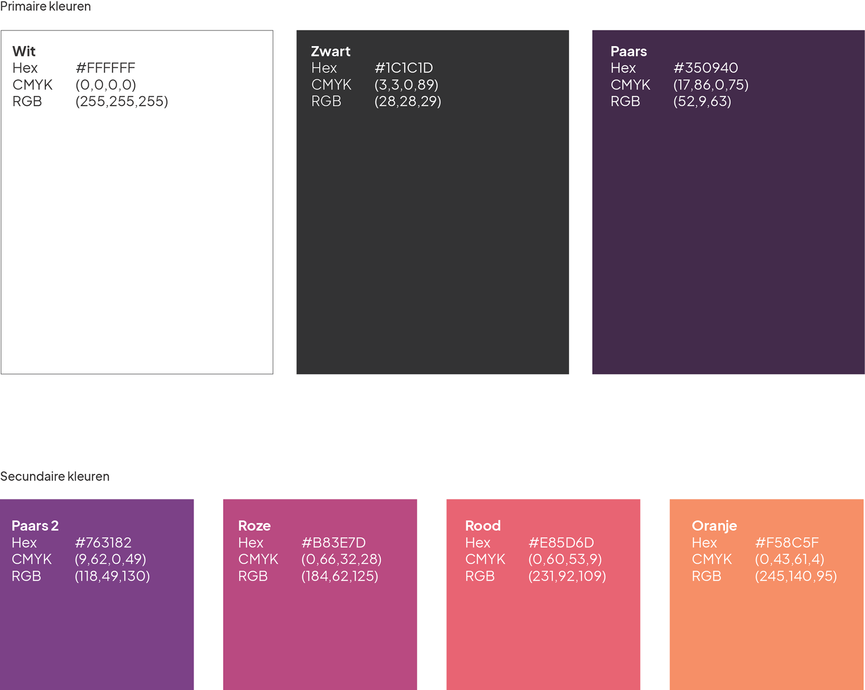The width and height of the screenshot is (865, 690).
Task: Click the #763182 hex value
Action: point(103,543)
